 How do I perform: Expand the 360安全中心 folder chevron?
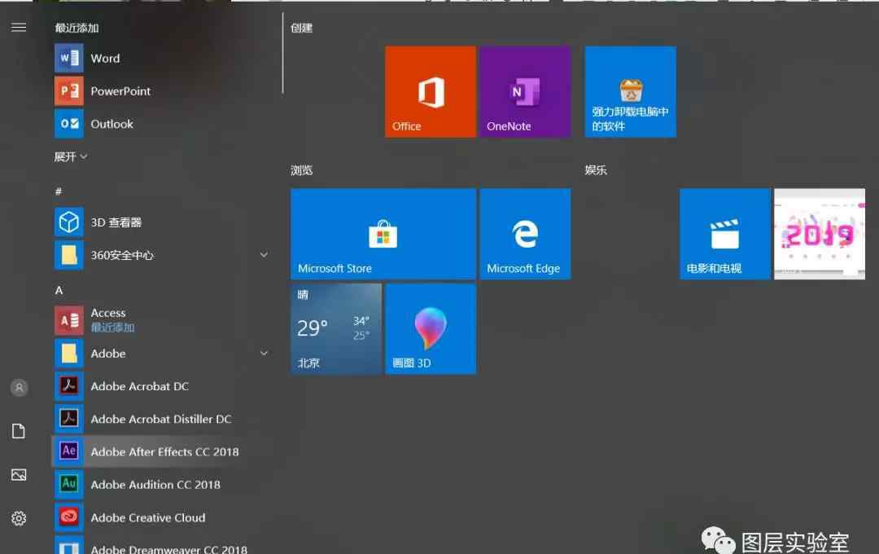264,255
